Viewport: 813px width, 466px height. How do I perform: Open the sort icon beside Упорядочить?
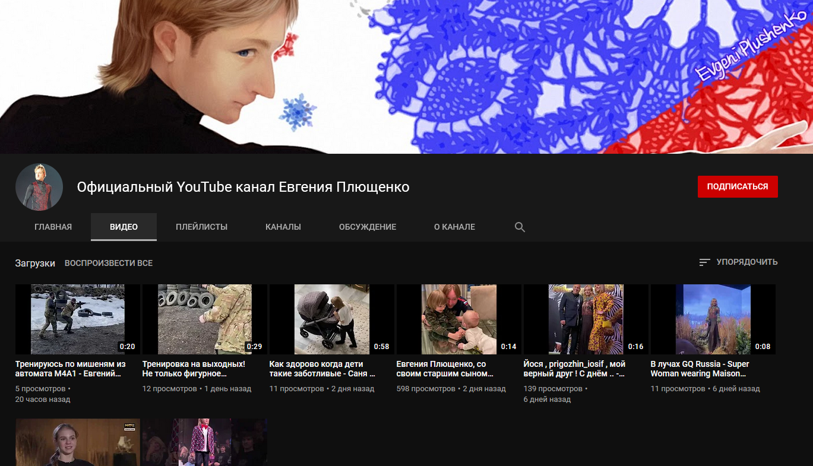[704, 262]
